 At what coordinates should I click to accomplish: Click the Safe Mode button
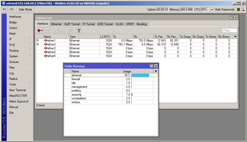[25, 10]
